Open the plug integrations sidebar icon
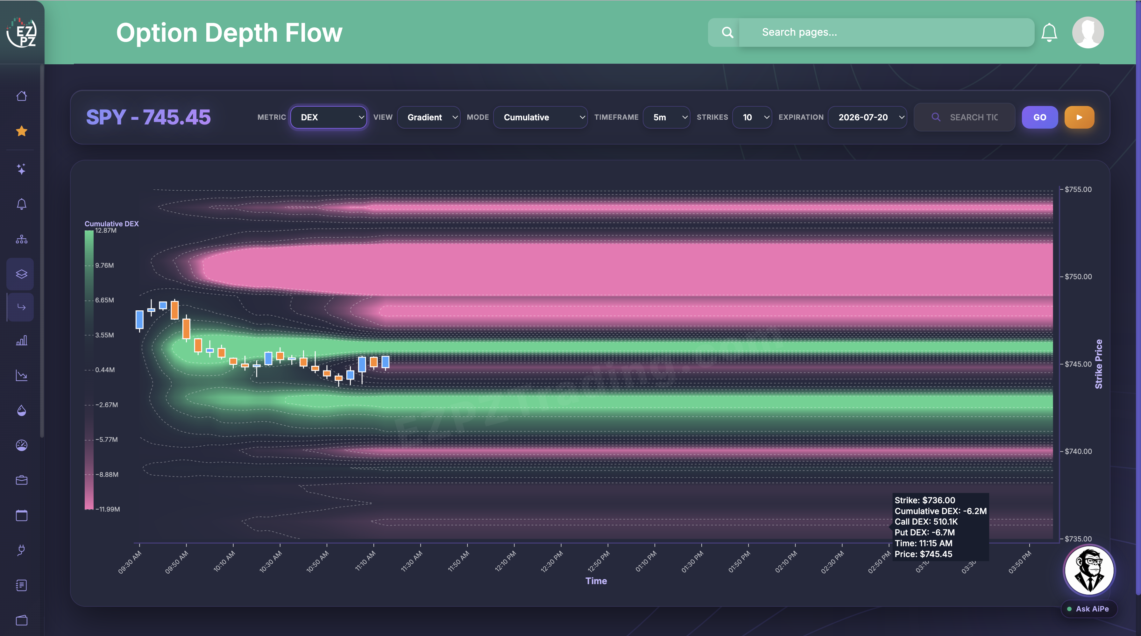The height and width of the screenshot is (636, 1141). coord(21,550)
